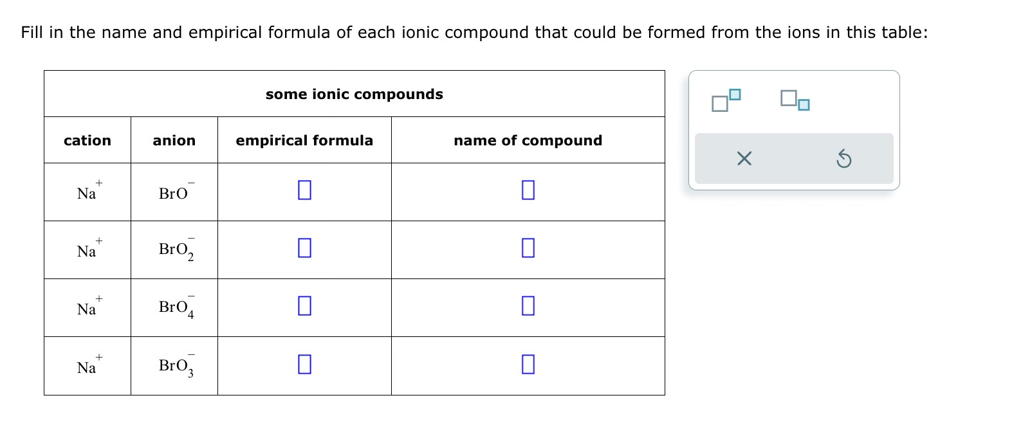This screenshot has width=1023, height=436.
Task: Select the anion column header
Action: 174,140
